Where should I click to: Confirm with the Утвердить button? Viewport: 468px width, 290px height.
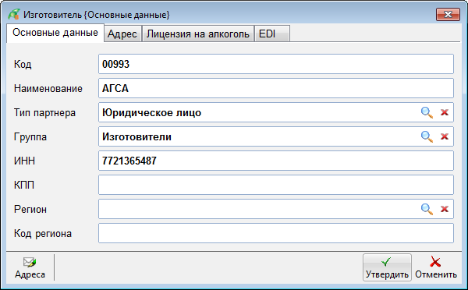(387, 267)
